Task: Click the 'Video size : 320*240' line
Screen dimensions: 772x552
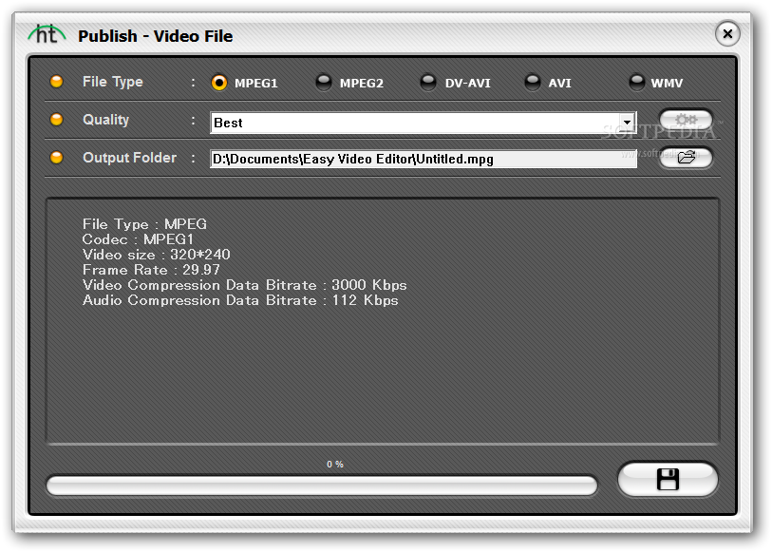Action: coord(156,255)
